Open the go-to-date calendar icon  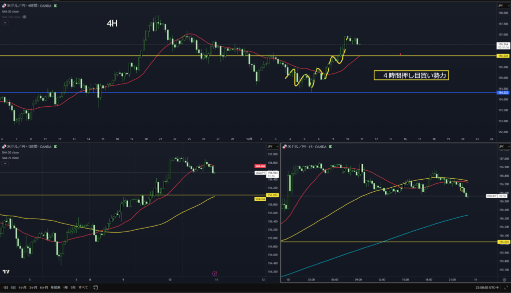95,288
